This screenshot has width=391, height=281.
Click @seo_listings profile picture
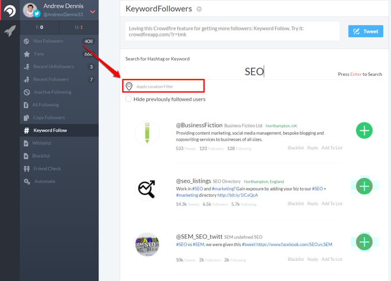147,189
